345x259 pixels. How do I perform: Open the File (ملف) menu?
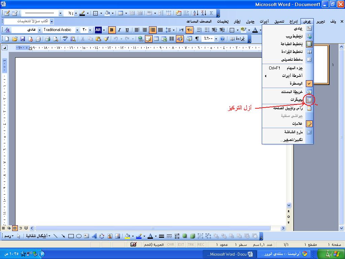(333, 21)
